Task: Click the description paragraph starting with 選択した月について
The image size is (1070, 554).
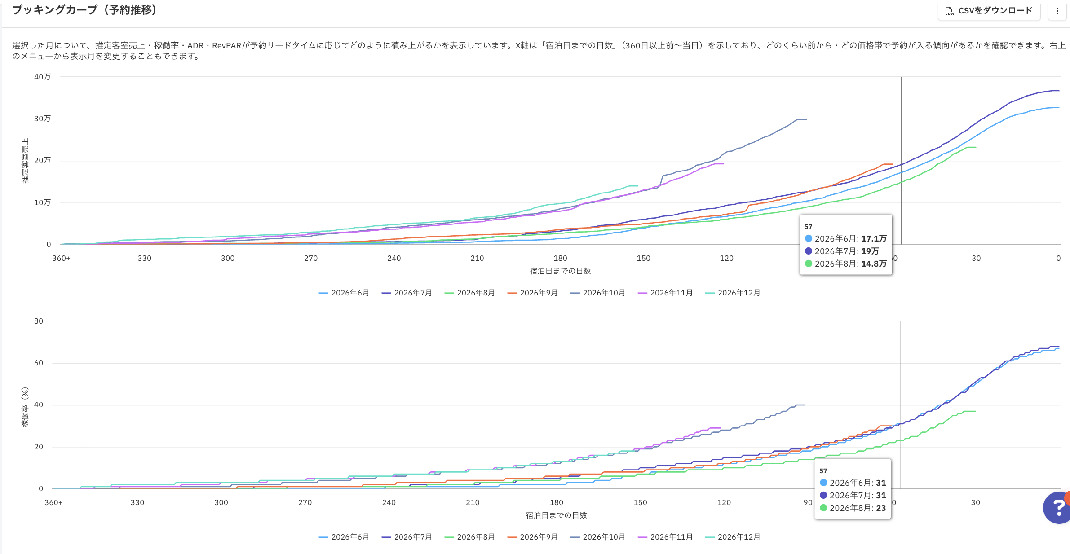Action: coord(539,51)
